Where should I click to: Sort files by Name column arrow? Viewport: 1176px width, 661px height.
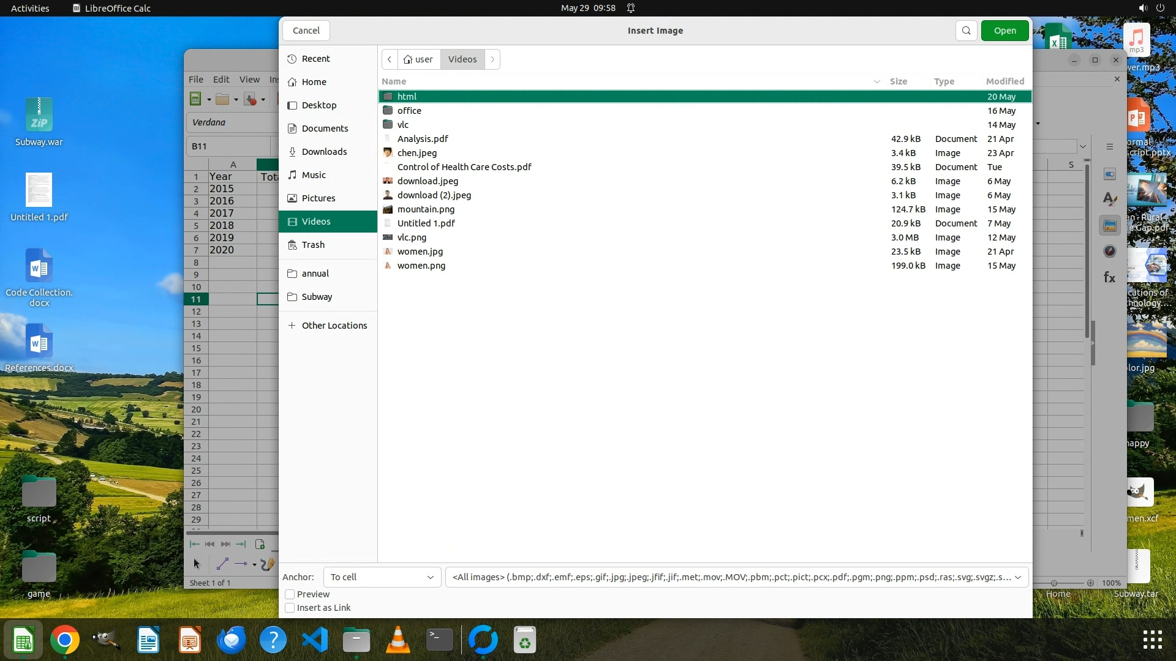tap(876, 81)
